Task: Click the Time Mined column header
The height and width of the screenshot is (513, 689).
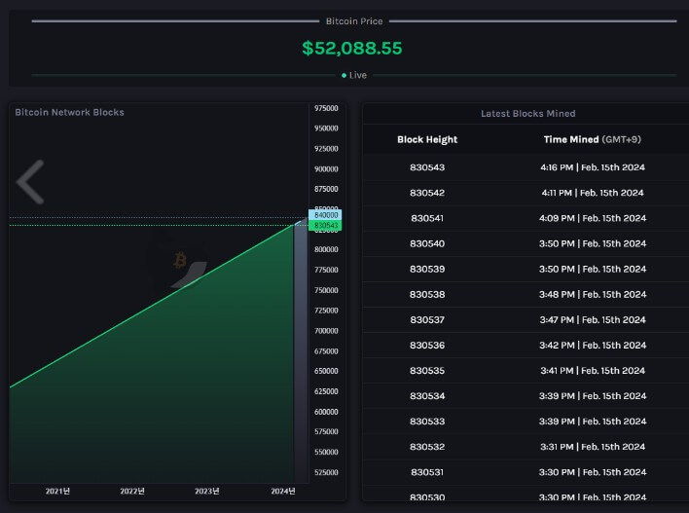Action: coord(593,139)
